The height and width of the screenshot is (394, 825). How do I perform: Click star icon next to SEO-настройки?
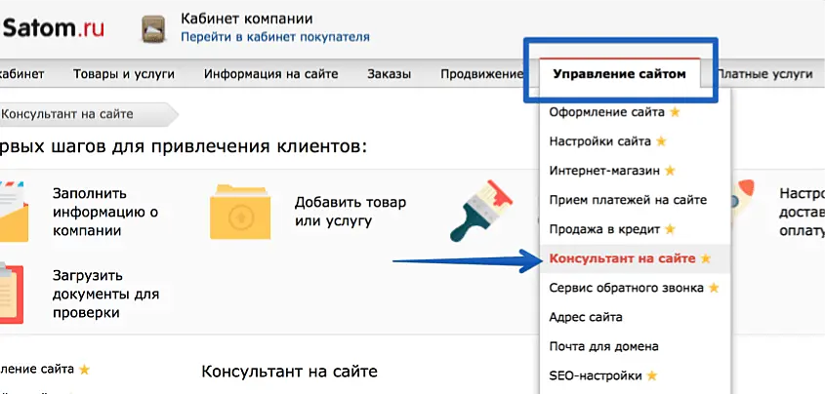point(652,375)
